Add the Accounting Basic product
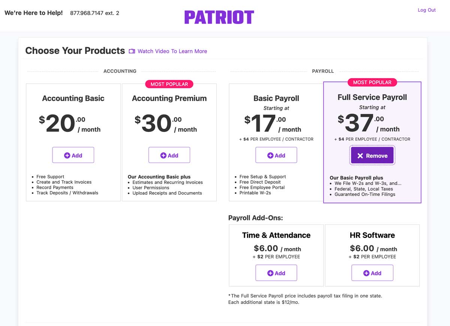 tap(73, 155)
